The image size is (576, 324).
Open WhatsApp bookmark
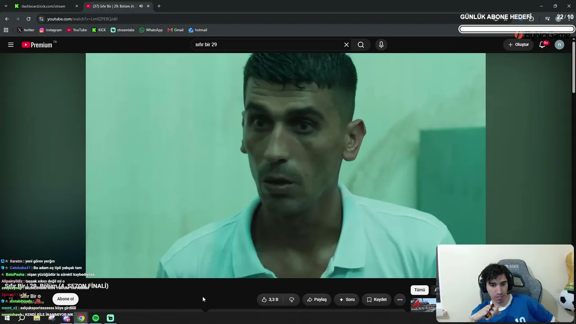[x=151, y=30]
